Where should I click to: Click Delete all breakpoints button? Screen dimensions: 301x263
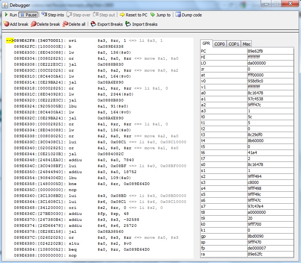pos(74,24)
